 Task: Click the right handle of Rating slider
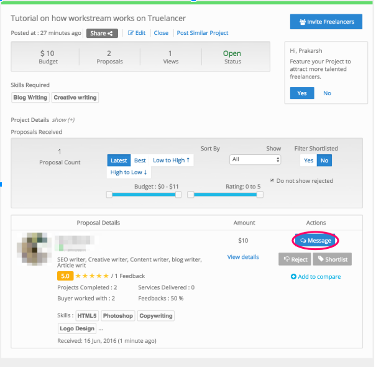(x=261, y=195)
